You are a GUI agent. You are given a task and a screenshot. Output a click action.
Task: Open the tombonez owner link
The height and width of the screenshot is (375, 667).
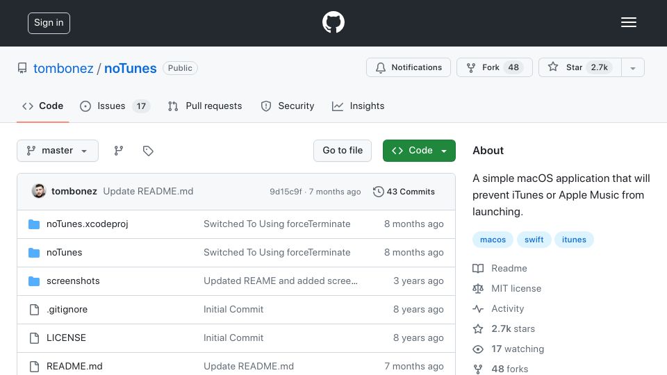63,68
